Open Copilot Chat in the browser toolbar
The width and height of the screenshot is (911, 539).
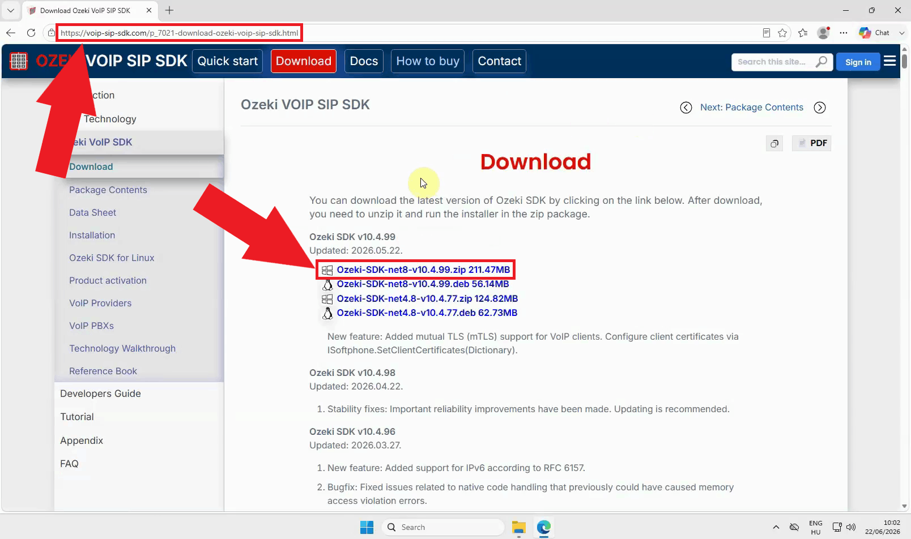click(x=874, y=33)
